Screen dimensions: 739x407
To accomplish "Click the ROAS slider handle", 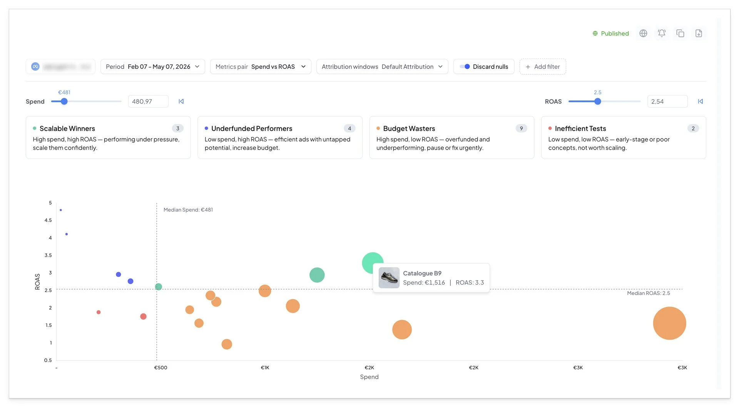I will click(598, 102).
